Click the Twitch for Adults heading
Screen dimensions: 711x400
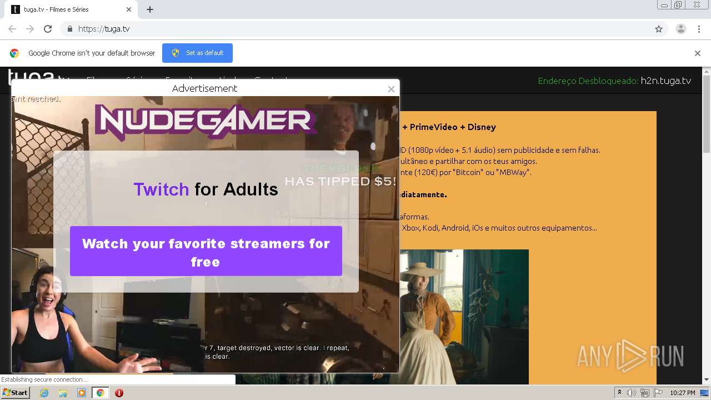[206, 189]
